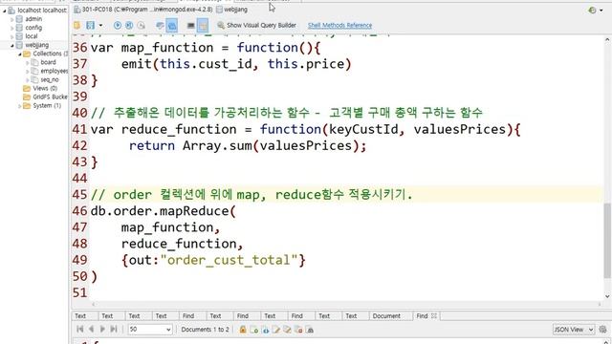This screenshot has height=344, width=612.
Task: Expand the seq_no collection node
Action: [28, 79]
